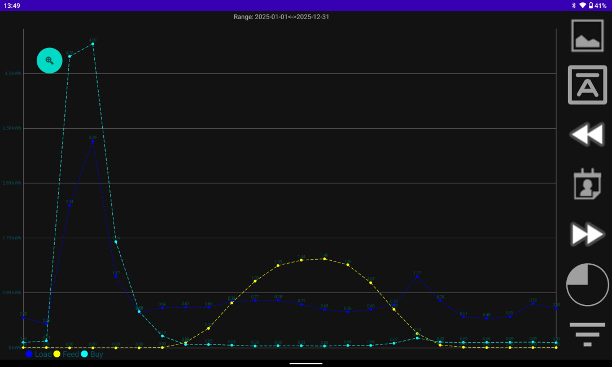Open the date picker icon
This screenshot has width=612, height=367.
pyautogui.click(x=587, y=185)
